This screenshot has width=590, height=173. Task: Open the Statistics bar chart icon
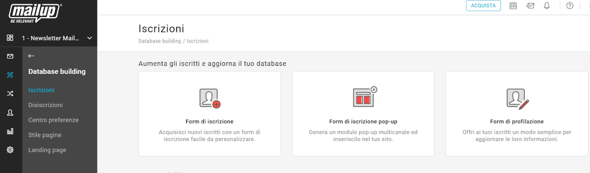coord(10,131)
